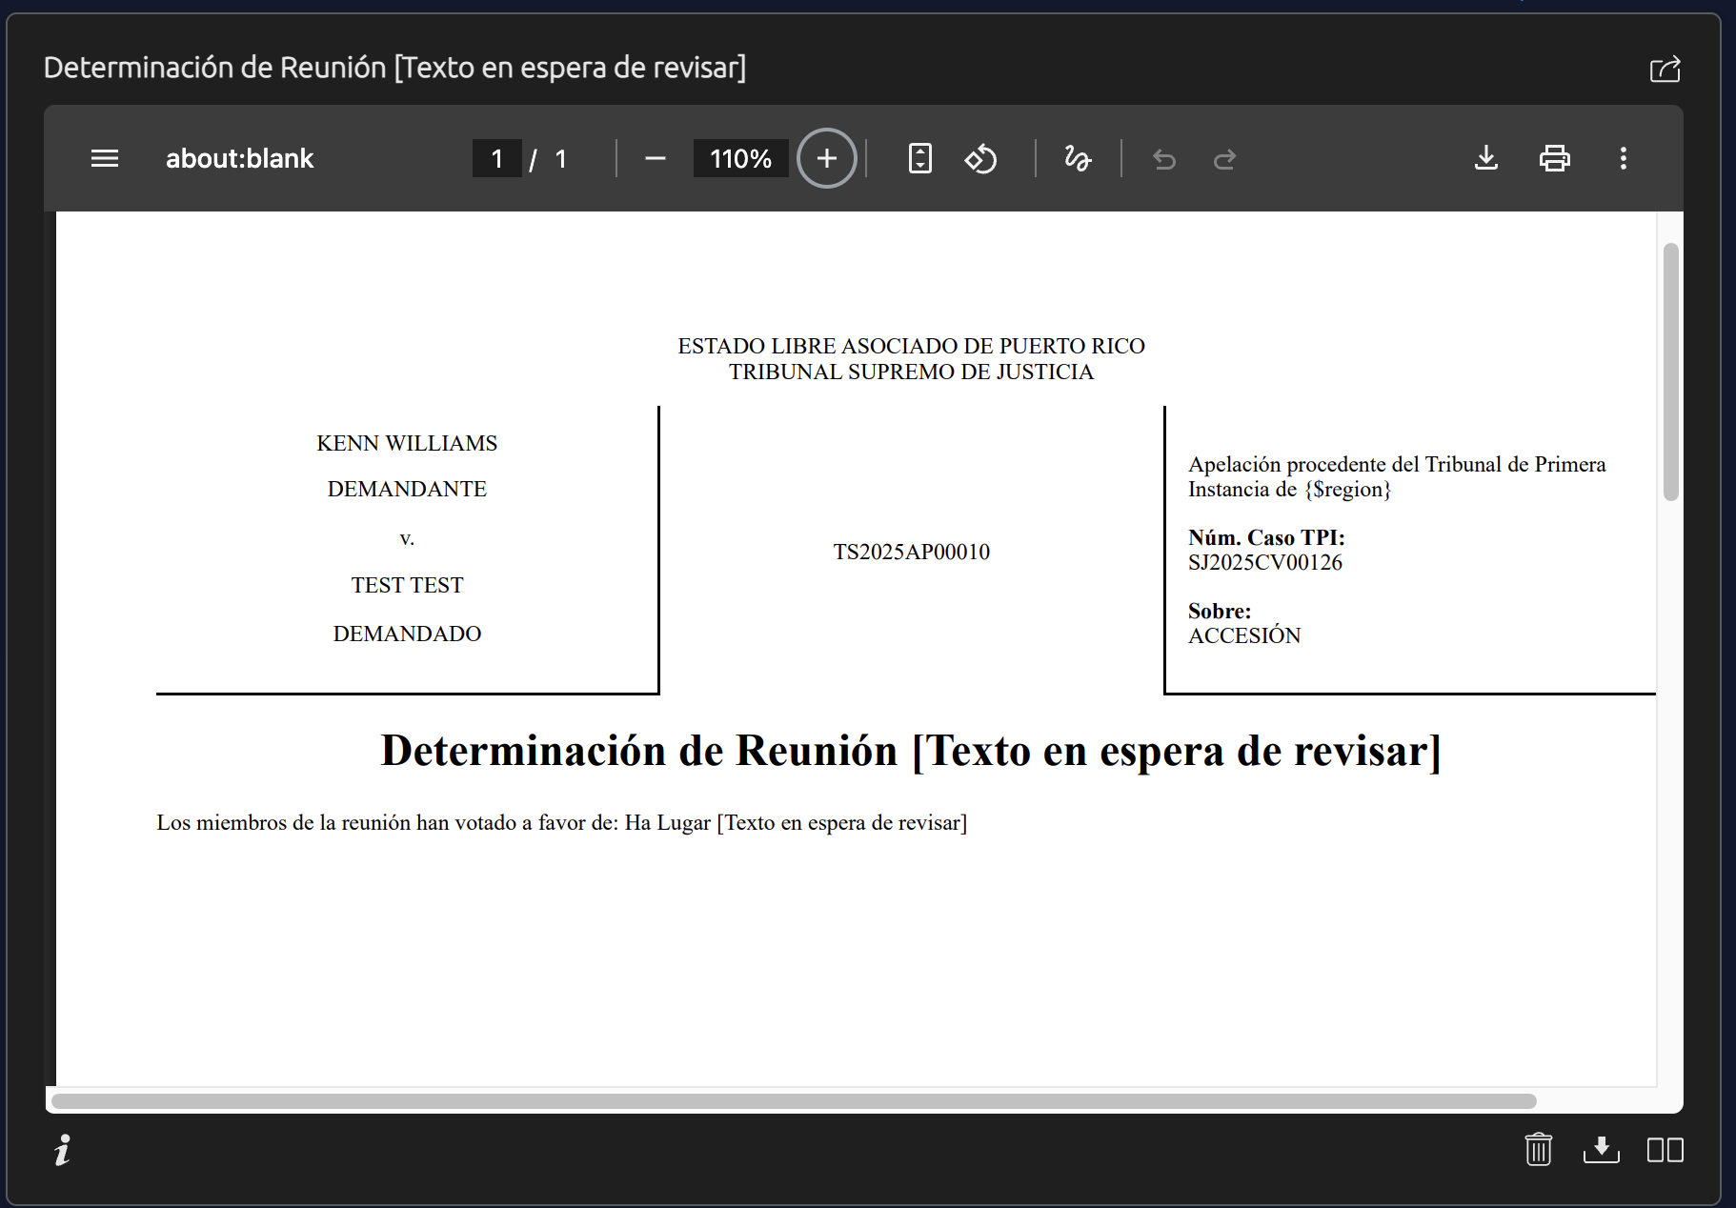Click the vertical scrollbar thumb
Screen dimensions: 1736x1208
pyautogui.click(x=1669, y=372)
